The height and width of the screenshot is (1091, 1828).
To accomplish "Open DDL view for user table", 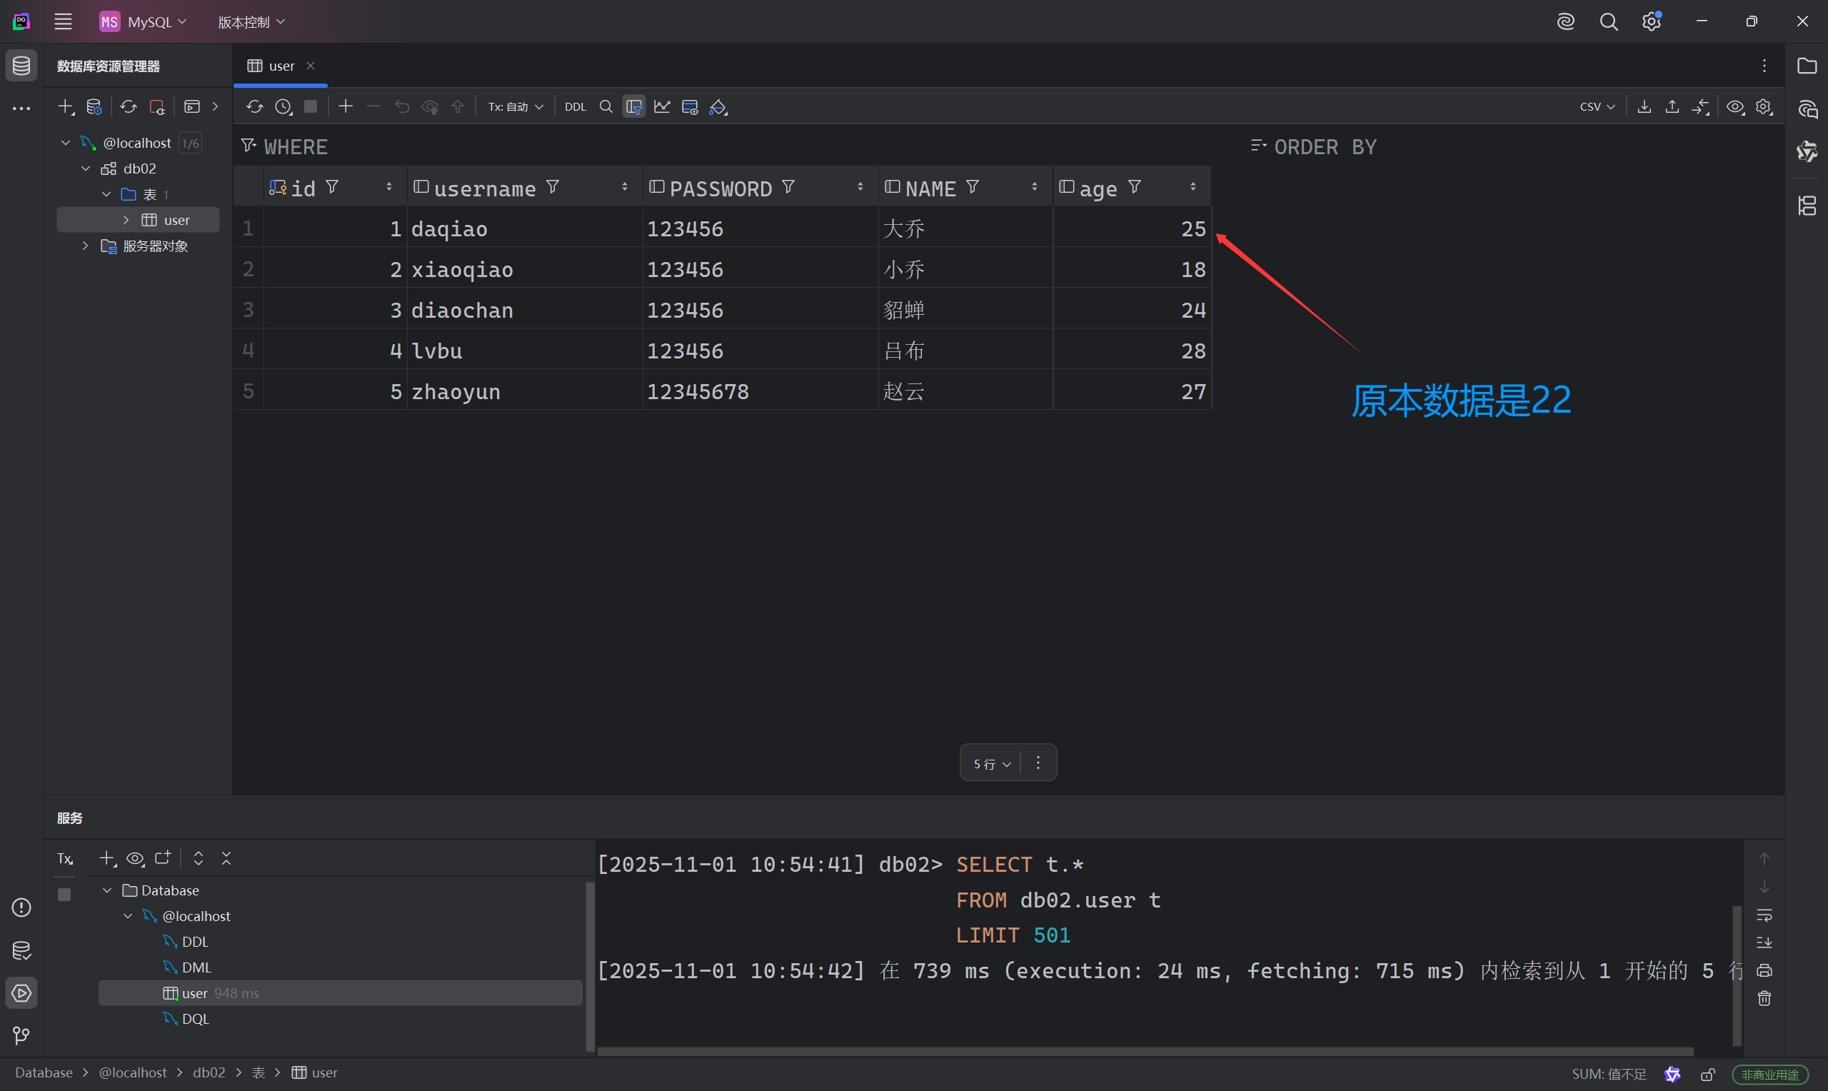I will [x=575, y=106].
